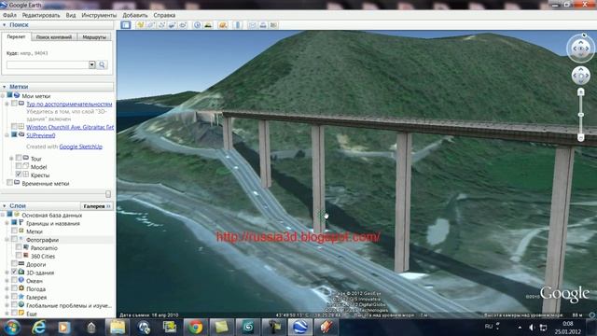This screenshot has width=597, height=336.
Task: Switch to the Маршруты tab
Action: (94, 37)
